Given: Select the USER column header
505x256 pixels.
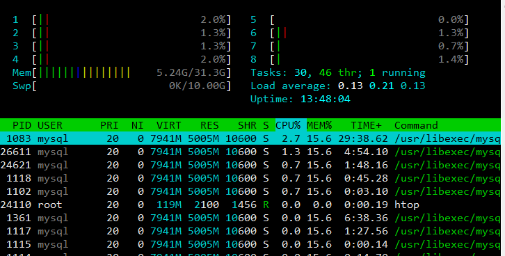Looking at the screenshot, I should point(50,125).
